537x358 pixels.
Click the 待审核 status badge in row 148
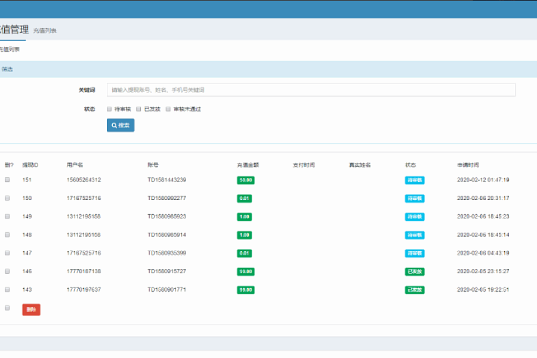tap(415, 235)
